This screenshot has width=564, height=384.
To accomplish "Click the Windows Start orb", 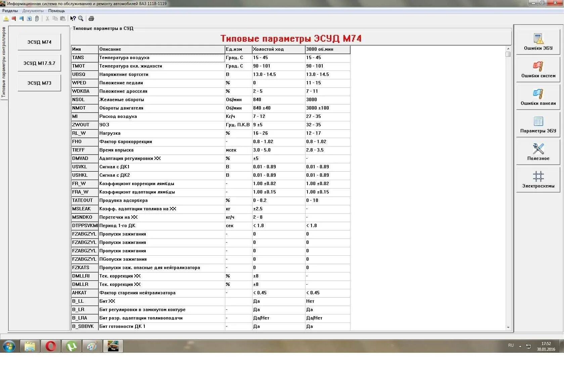I will coord(9,346).
